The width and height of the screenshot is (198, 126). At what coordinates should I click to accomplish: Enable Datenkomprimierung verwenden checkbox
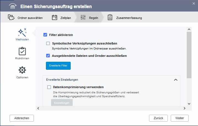pos(49,87)
